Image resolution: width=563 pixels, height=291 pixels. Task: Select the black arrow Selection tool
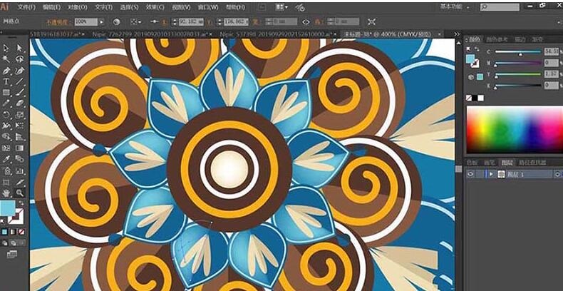[6, 47]
